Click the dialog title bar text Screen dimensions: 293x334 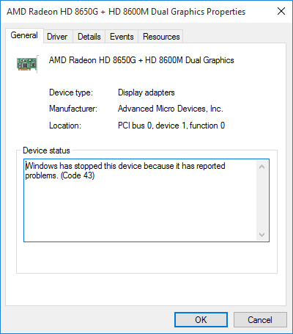pyautogui.click(x=126, y=12)
